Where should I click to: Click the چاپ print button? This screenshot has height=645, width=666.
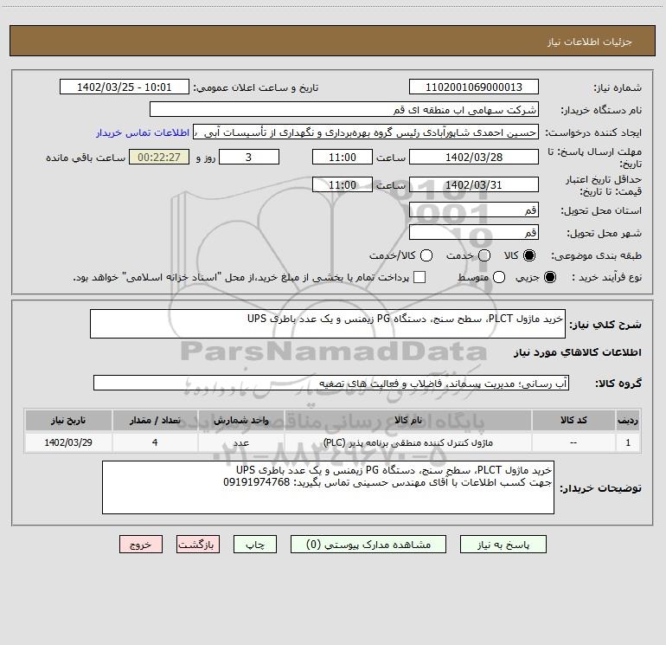click(255, 545)
